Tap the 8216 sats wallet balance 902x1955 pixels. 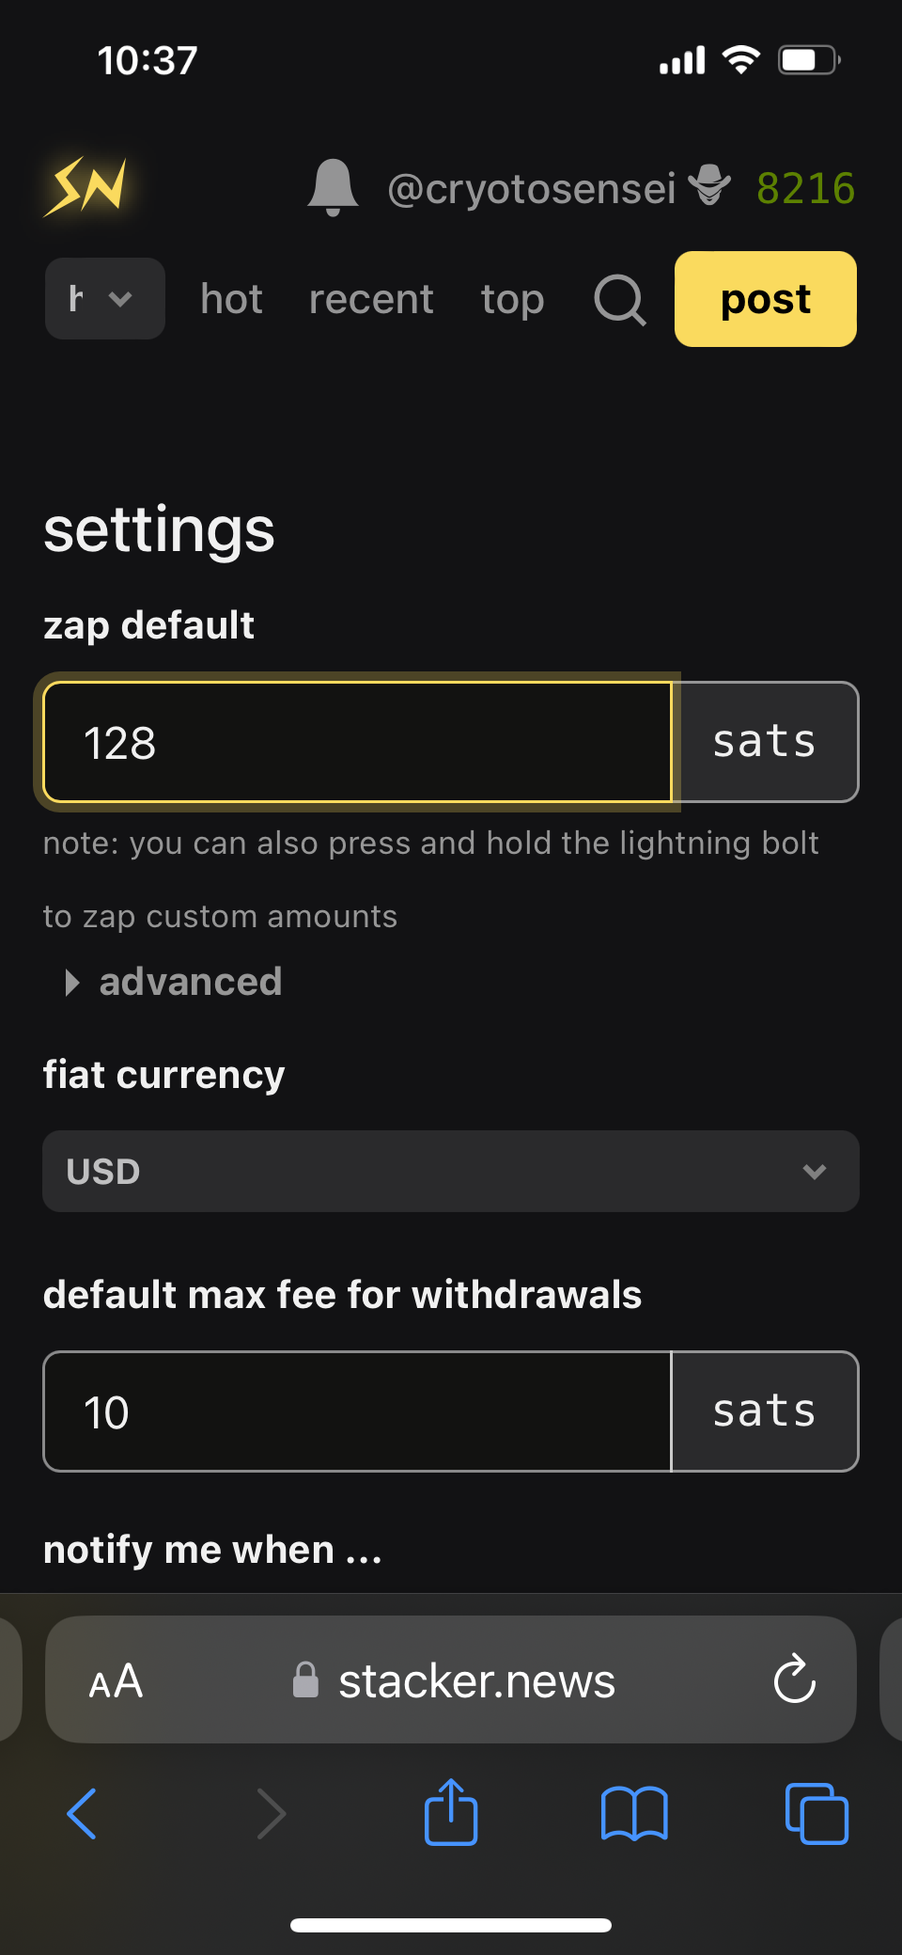coord(805,188)
